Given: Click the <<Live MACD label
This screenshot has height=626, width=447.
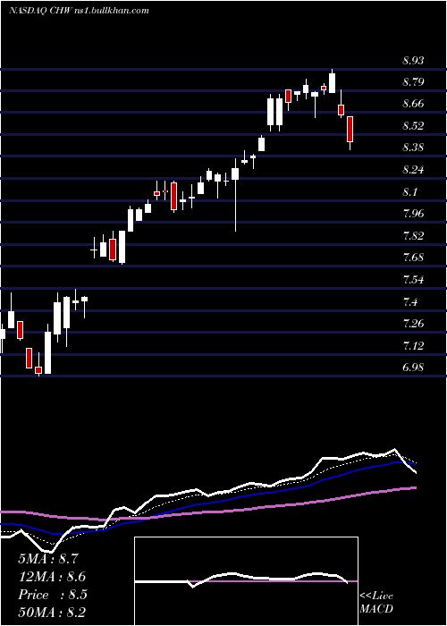Looking at the screenshot, I should point(376,603).
